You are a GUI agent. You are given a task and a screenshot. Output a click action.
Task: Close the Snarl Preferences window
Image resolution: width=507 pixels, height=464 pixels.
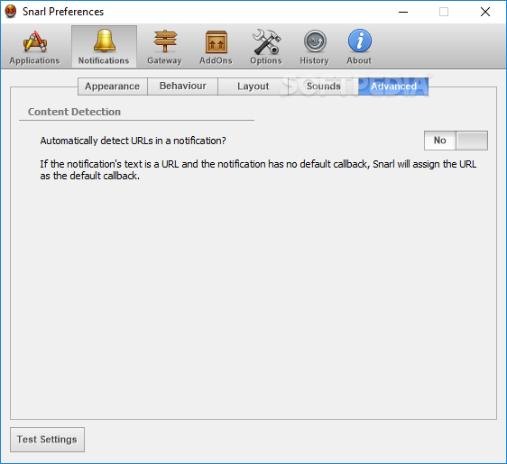(x=485, y=12)
